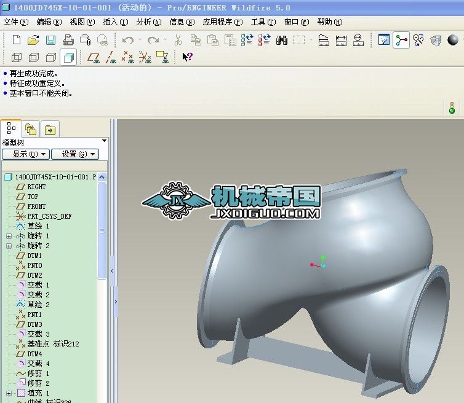Switch to no hidden line display mode
The width and height of the screenshot is (464, 403).
(51, 57)
